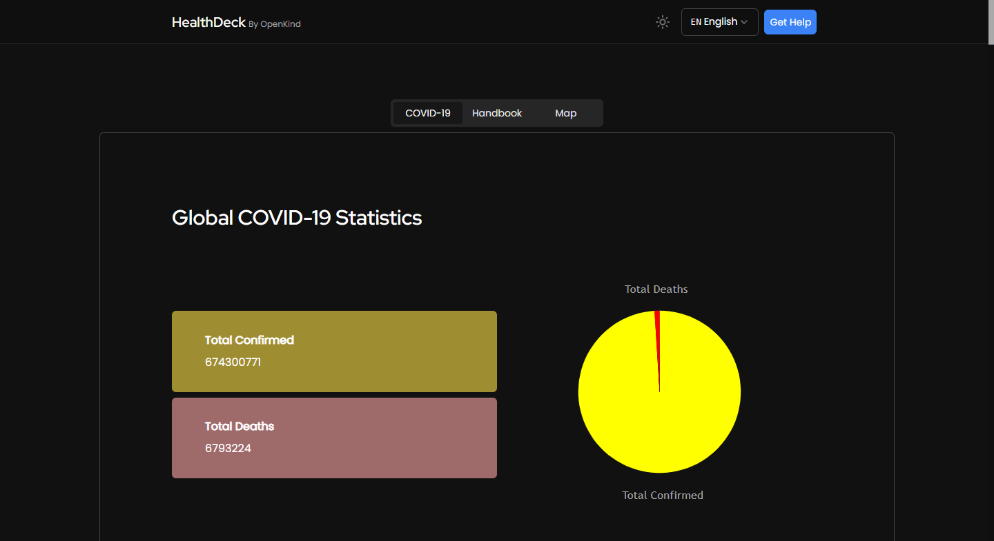Click the Total Confirmed label below the pie chart
Viewport: 994px width, 541px height.
(663, 495)
